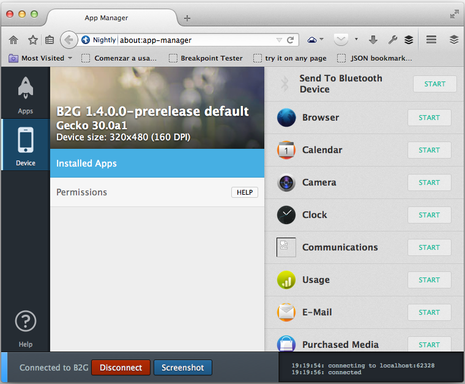Start the Clock app
This screenshot has width=465, height=384.
tap(430, 215)
